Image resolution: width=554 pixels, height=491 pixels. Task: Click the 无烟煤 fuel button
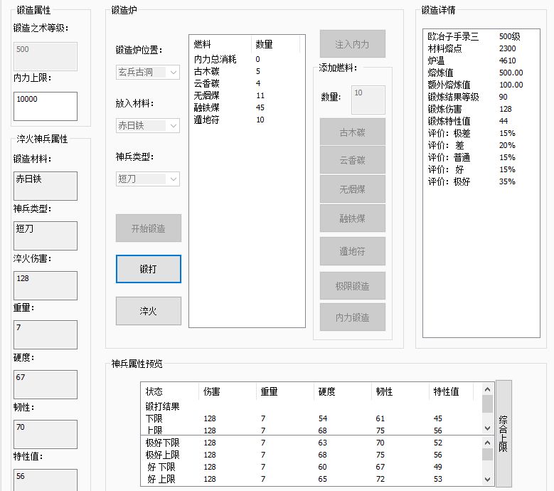click(x=353, y=189)
